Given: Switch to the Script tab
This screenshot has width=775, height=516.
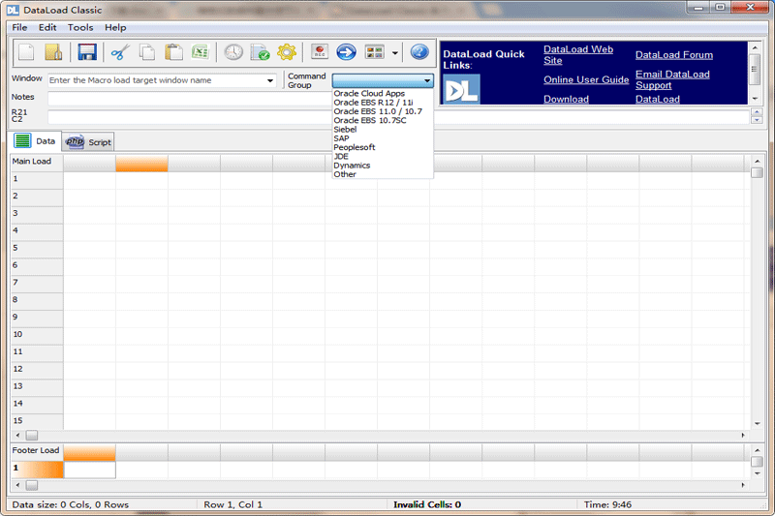Looking at the screenshot, I should 89,142.
